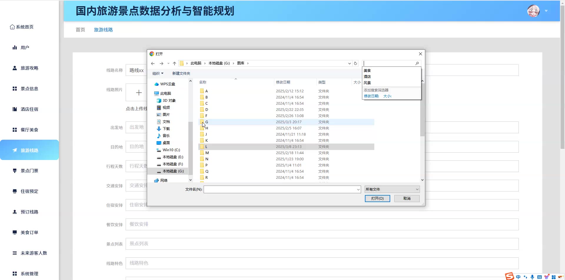Refresh the folder listing in the address bar
565x280 pixels.
[355, 63]
